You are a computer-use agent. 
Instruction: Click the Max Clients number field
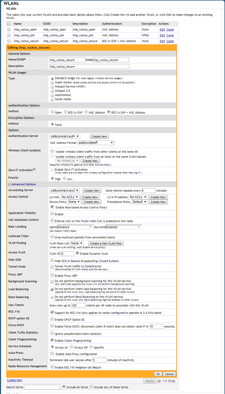[x=78, y=306]
